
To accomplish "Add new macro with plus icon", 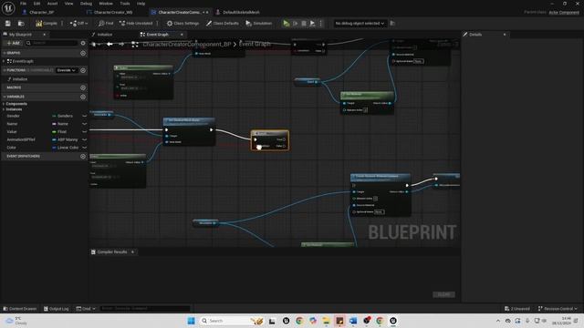I will coord(83,87).
